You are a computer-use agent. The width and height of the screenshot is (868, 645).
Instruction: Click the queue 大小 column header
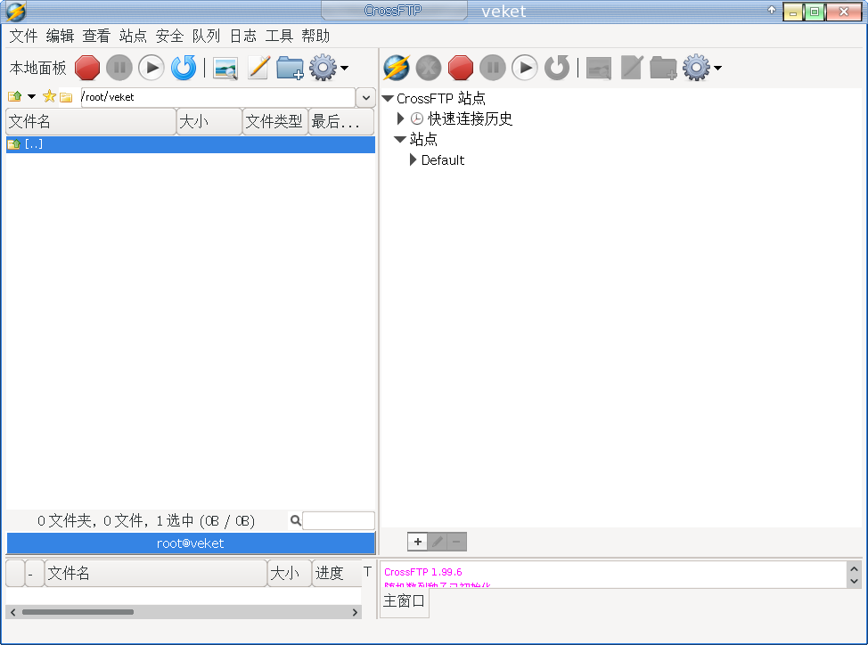coord(290,573)
